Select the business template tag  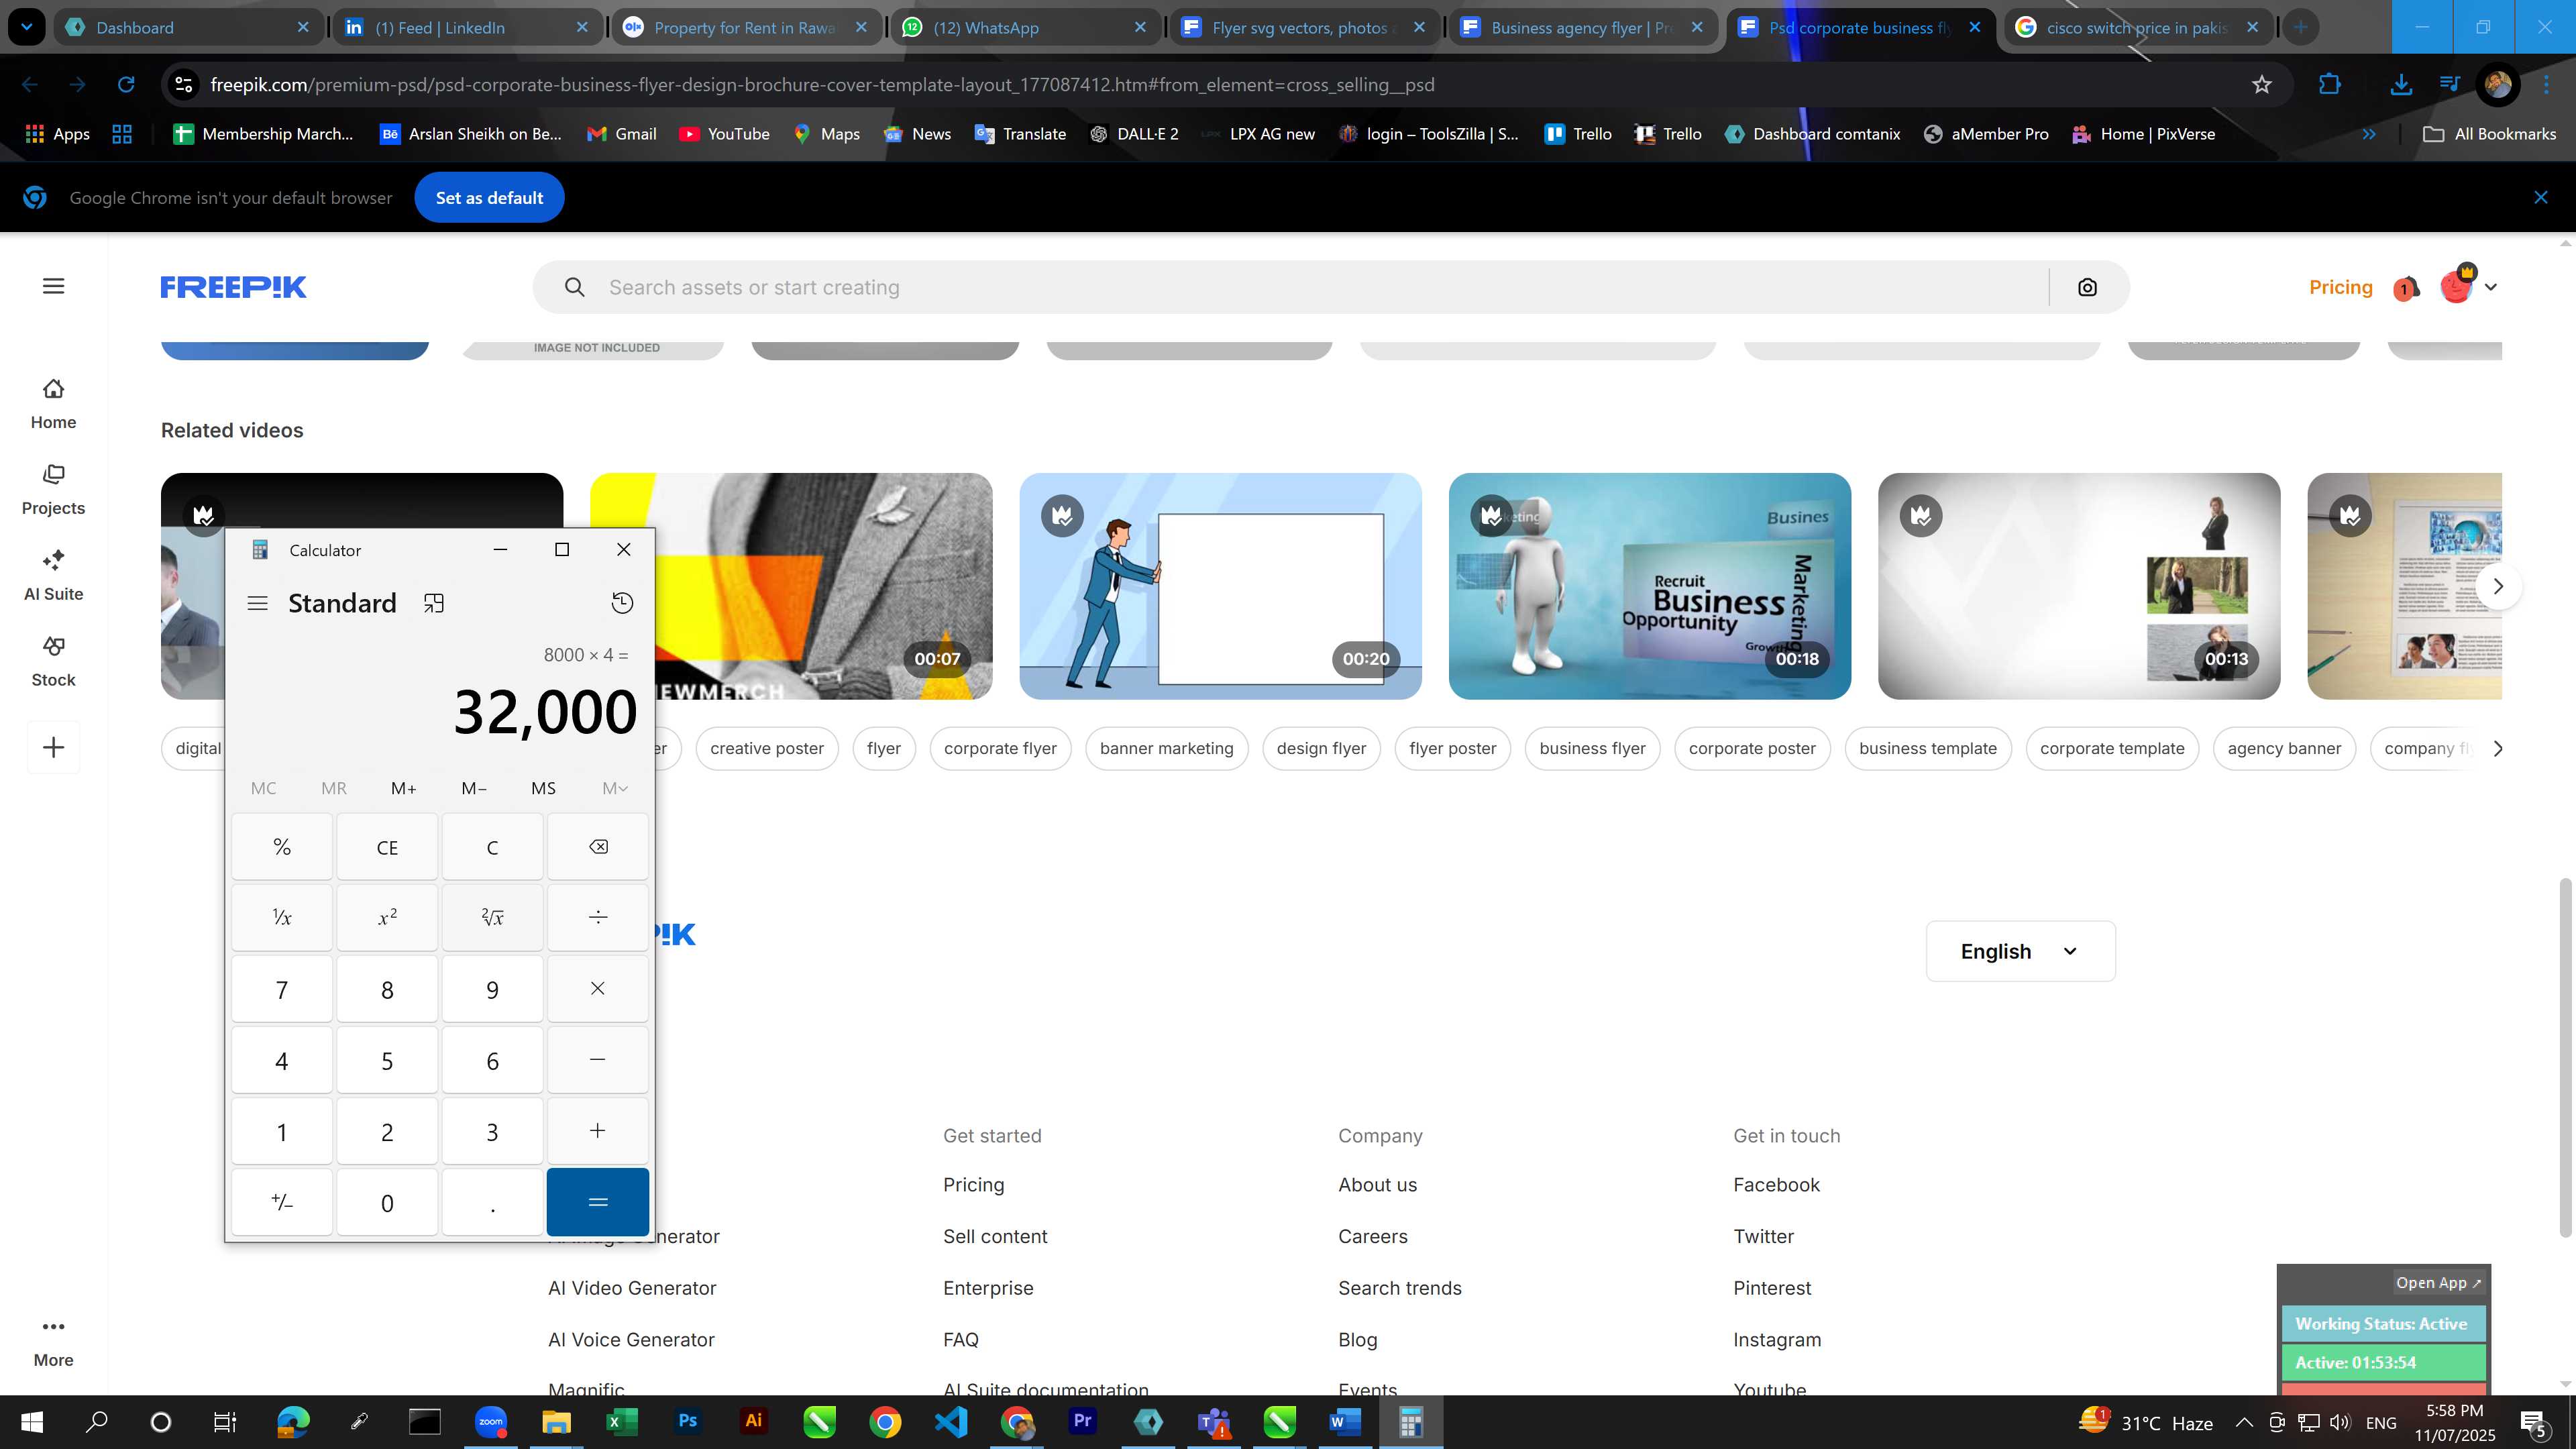click(x=1927, y=748)
